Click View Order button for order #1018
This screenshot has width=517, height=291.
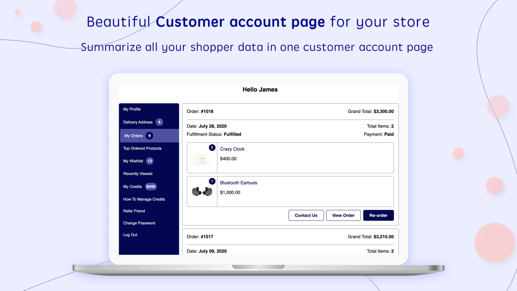coord(343,215)
